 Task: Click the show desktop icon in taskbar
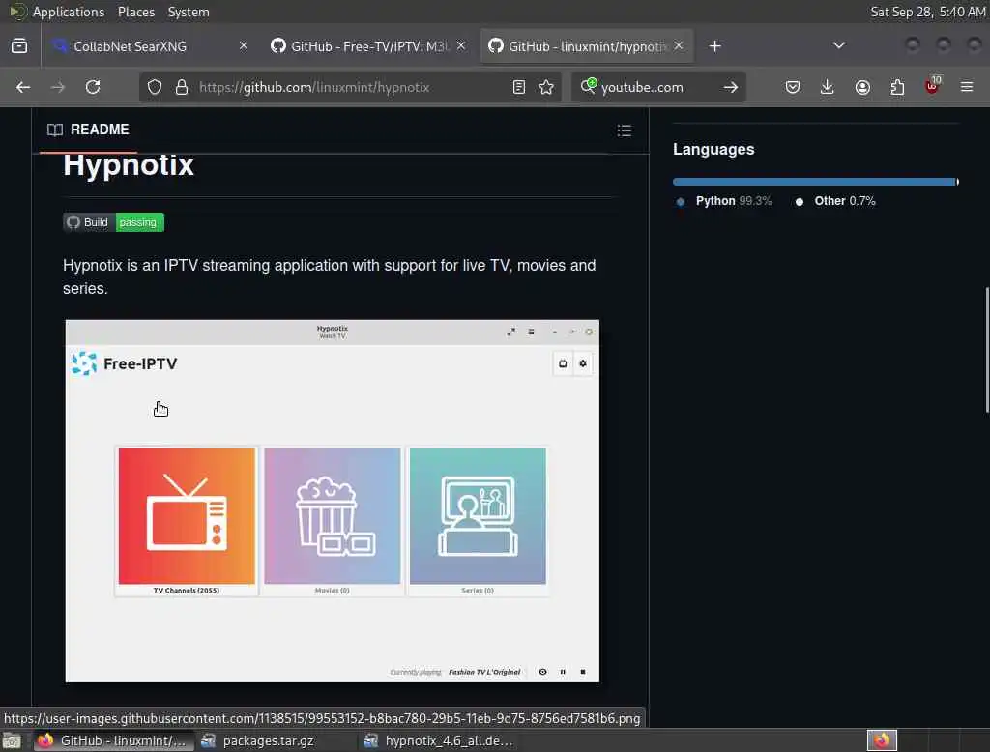pyautogui.click(x=12, y=740)
